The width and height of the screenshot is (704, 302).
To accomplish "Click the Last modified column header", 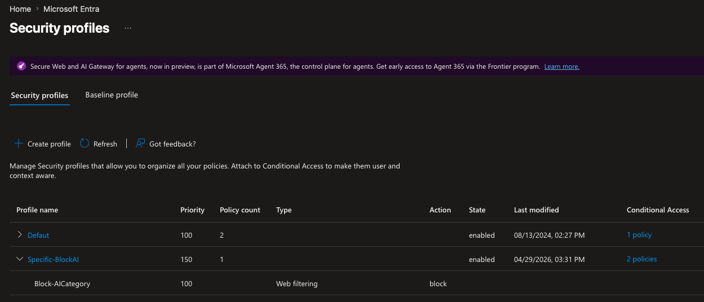I will (x=537, y=210).
